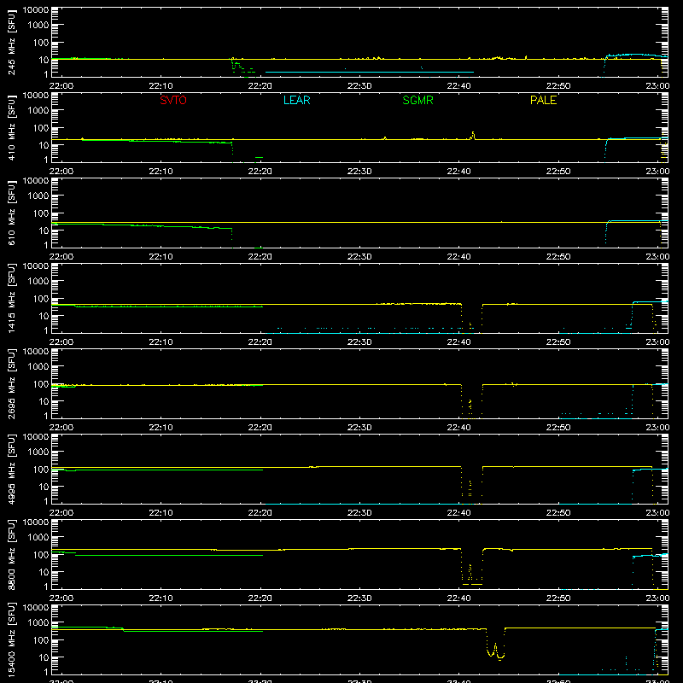Screen dimensions: 683x683
Task: Click 22:40 tick under the 410 MHz plot
Action: [458, 172]
